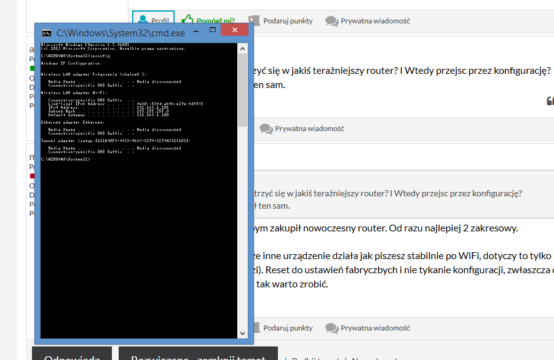
Task: Click forum text 'zakupił nowoczesny router'
Action: click(328, 228)
